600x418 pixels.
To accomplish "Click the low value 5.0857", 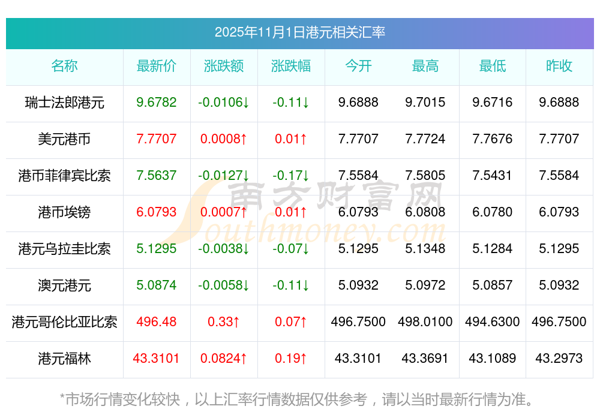I will click(x=493, y=285).
